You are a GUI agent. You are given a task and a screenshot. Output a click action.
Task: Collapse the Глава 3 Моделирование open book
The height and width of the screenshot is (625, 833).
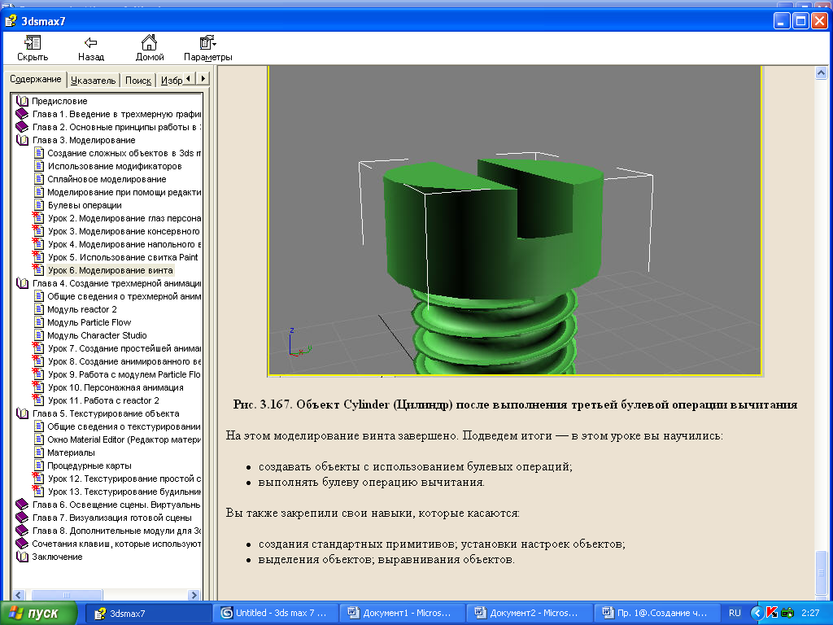tap(22, 140)
